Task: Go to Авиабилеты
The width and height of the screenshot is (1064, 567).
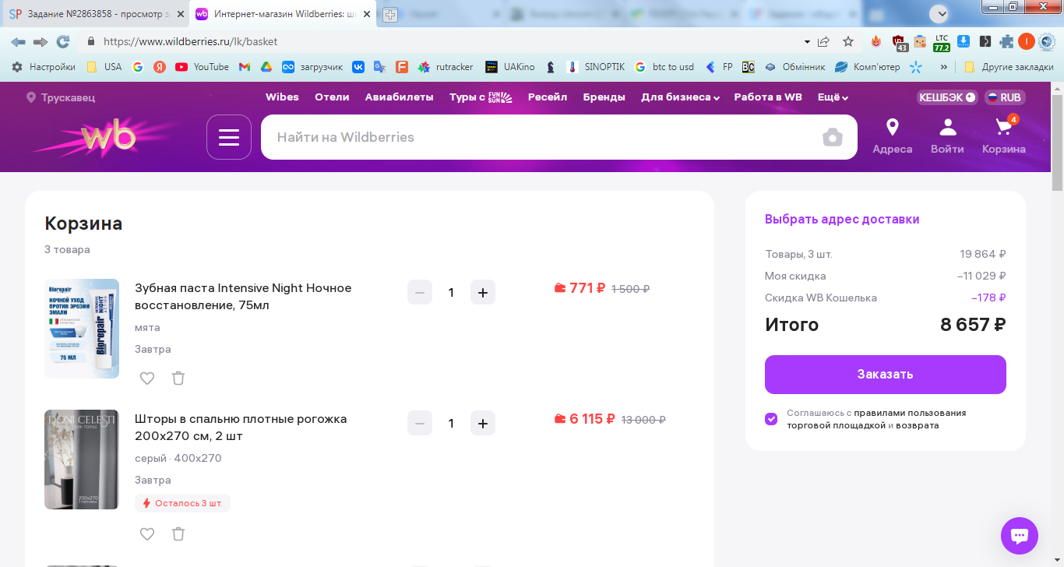Action: [399, 97]
